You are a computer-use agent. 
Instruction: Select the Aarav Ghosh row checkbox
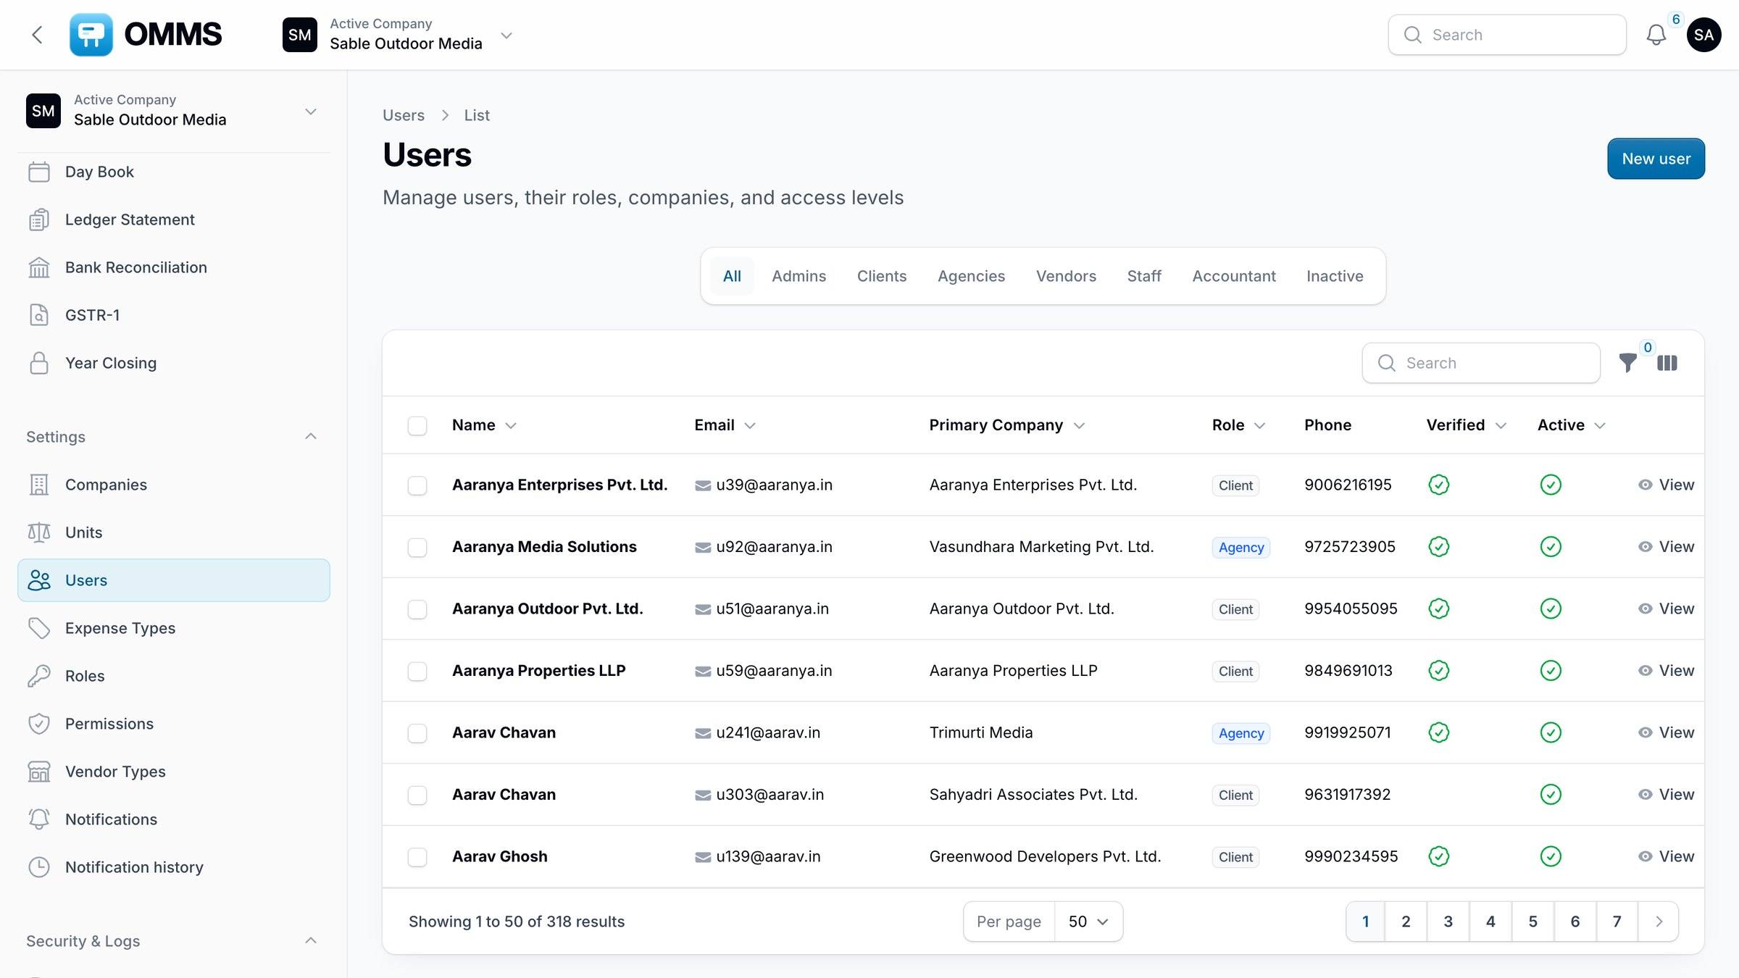417,857
